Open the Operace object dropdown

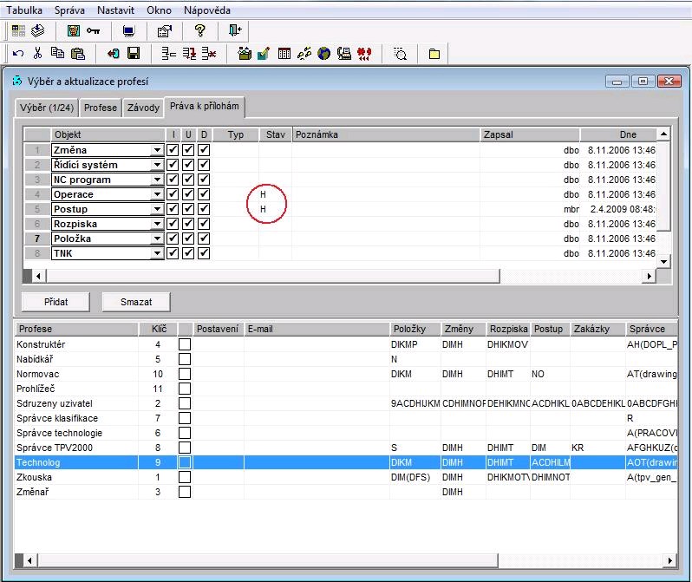157,194
